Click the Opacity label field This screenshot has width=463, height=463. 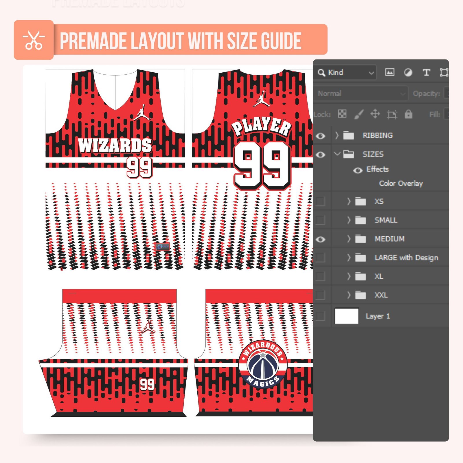[426, 93]
